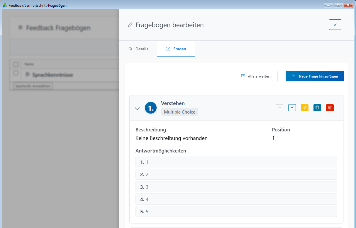Move the Verstehen question down
The width and height of the screenshot is (356, 228).
click(292, 108)
